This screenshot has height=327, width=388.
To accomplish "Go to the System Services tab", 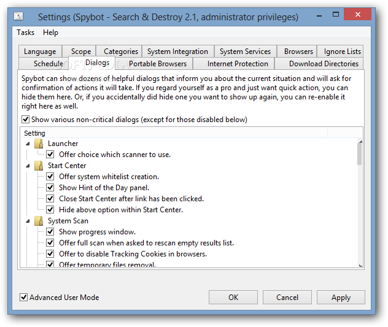I will point(245,52).
